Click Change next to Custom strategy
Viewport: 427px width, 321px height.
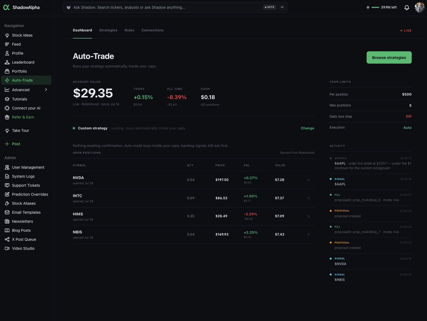click(307, 128)
